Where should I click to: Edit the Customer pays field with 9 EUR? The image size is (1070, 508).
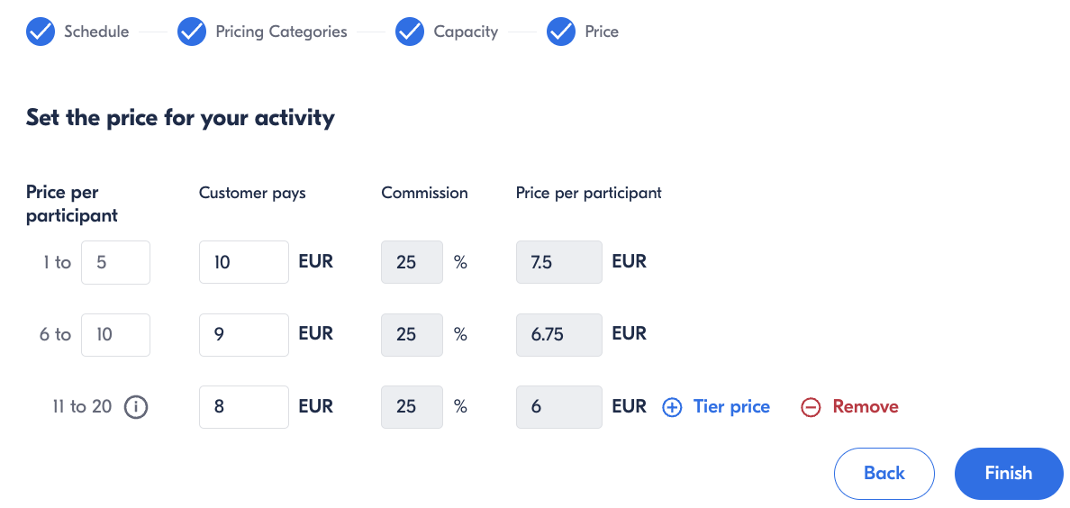tap(243, 334)
